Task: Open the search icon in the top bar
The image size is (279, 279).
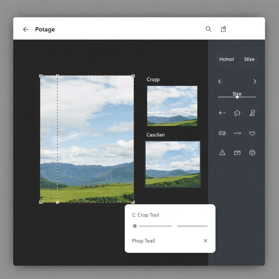Action: tap(208, 29)
